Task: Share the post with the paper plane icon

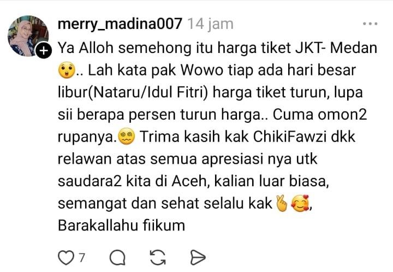Action: 198,257
